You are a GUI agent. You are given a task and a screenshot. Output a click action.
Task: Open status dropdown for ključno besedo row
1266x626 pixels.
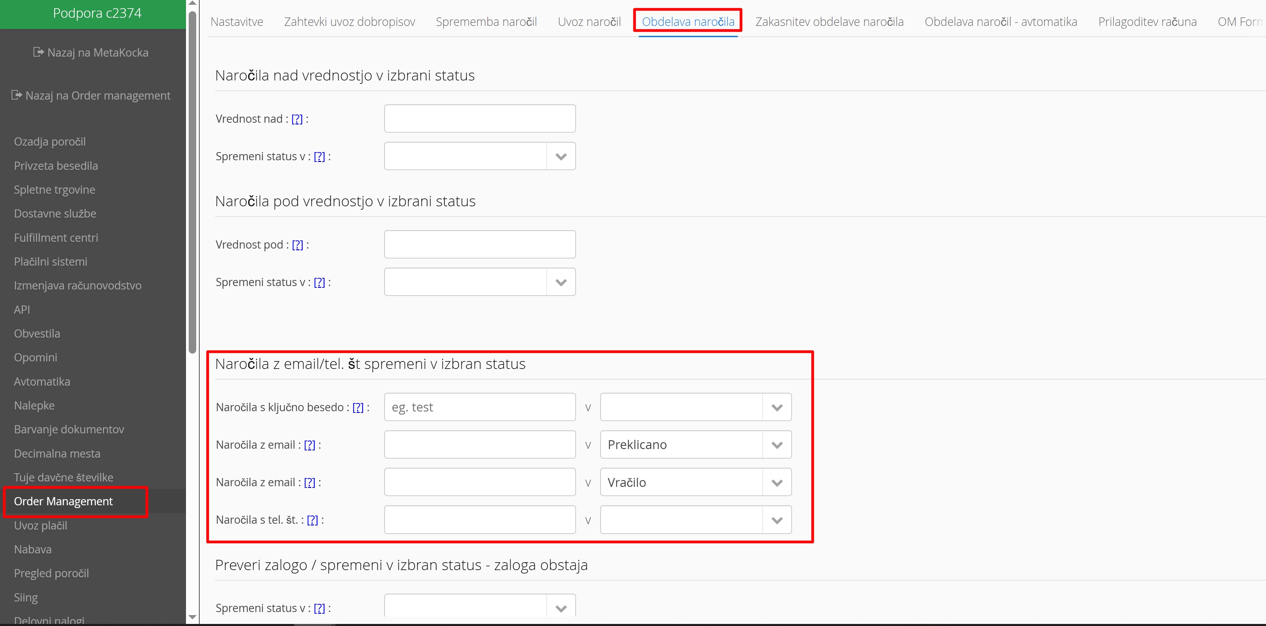pos(777,407)
